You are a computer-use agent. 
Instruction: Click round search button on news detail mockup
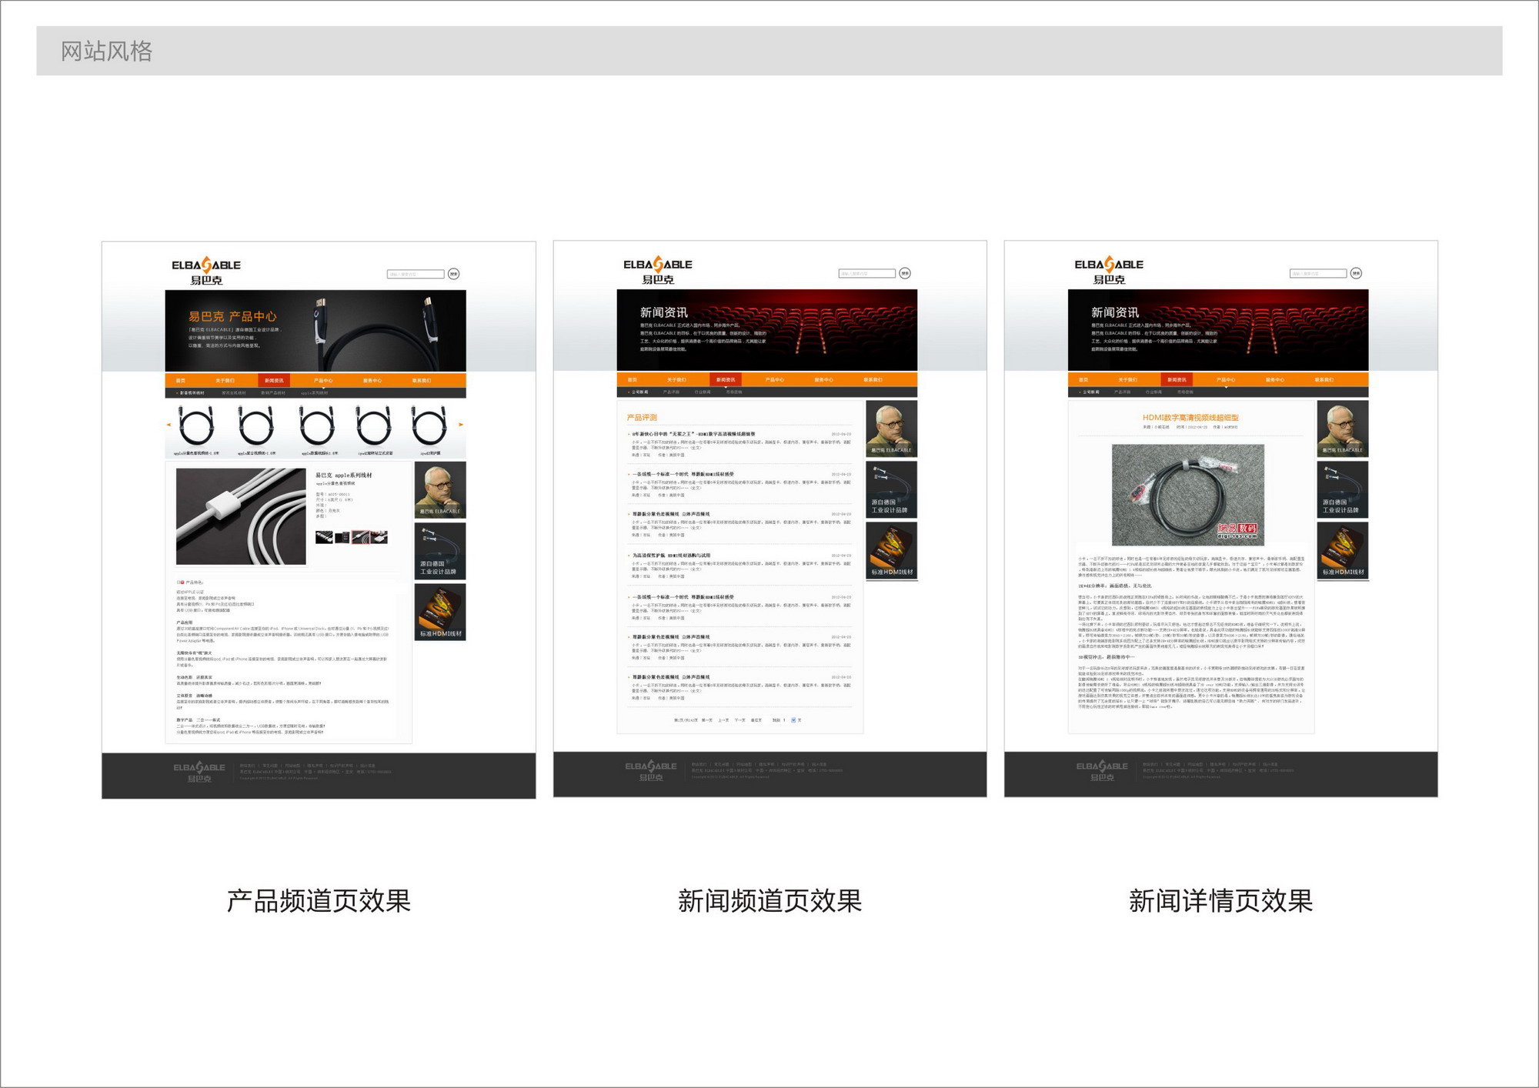click(1357, 273)
